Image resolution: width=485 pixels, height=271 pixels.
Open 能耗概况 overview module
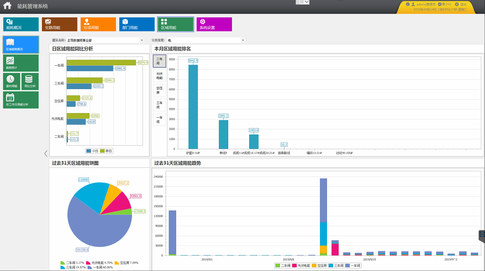21,24
